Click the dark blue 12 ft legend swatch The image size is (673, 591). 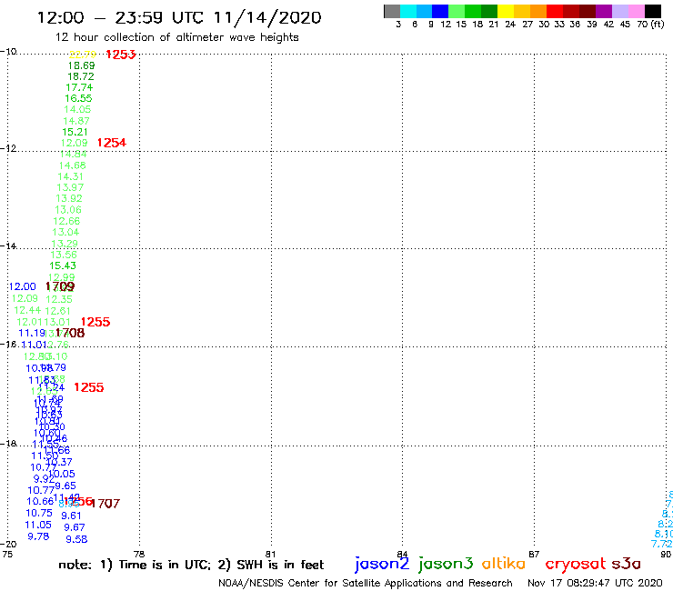click(x=440, y=12)
